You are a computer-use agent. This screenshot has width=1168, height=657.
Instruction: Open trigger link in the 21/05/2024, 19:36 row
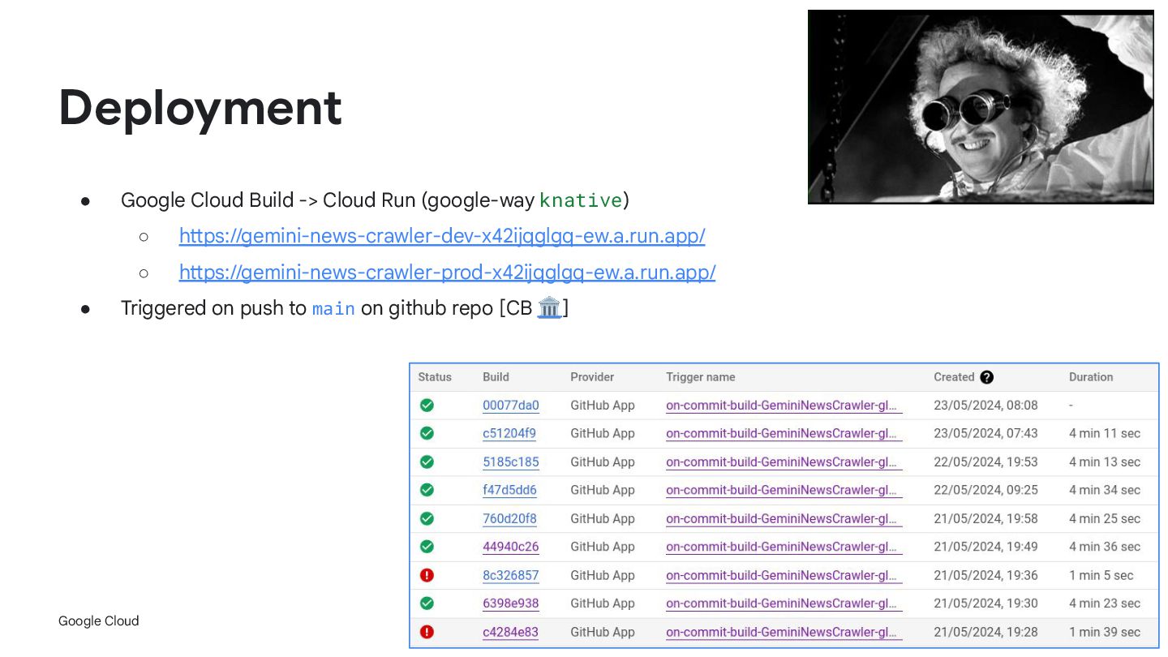tap(784, 575)
